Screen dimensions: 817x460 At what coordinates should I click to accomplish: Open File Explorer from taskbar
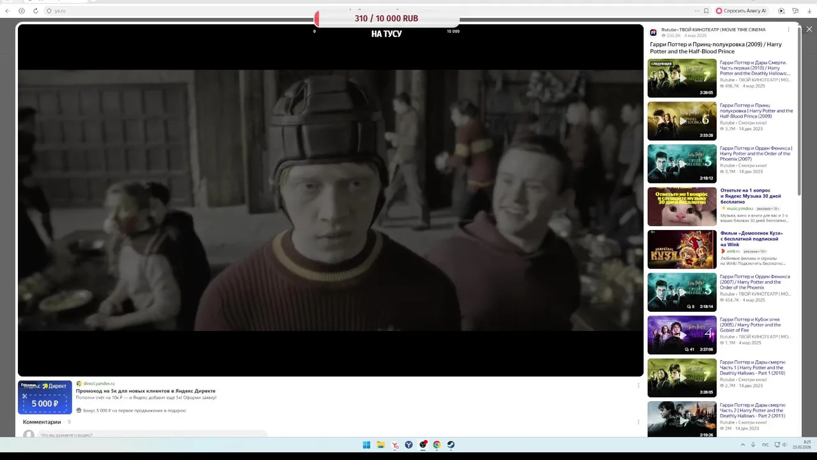[380, 445]
